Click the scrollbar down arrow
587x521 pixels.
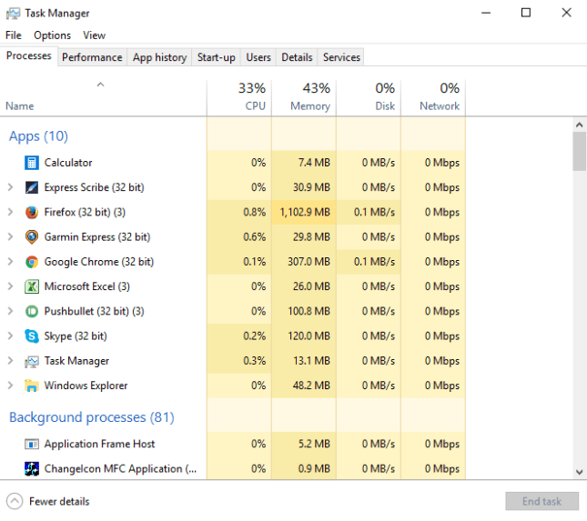[579, 472]
